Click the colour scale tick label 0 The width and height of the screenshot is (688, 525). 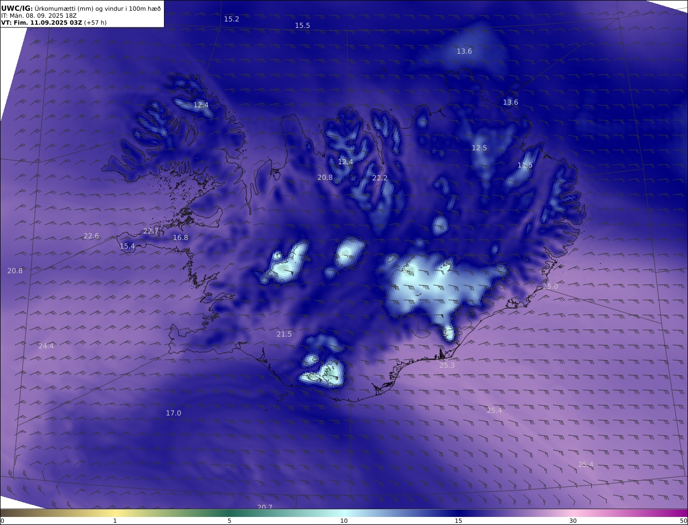click(2, 521)
